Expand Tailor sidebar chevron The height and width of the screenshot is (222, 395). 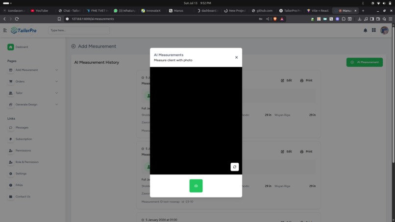[x=56, y=93]
